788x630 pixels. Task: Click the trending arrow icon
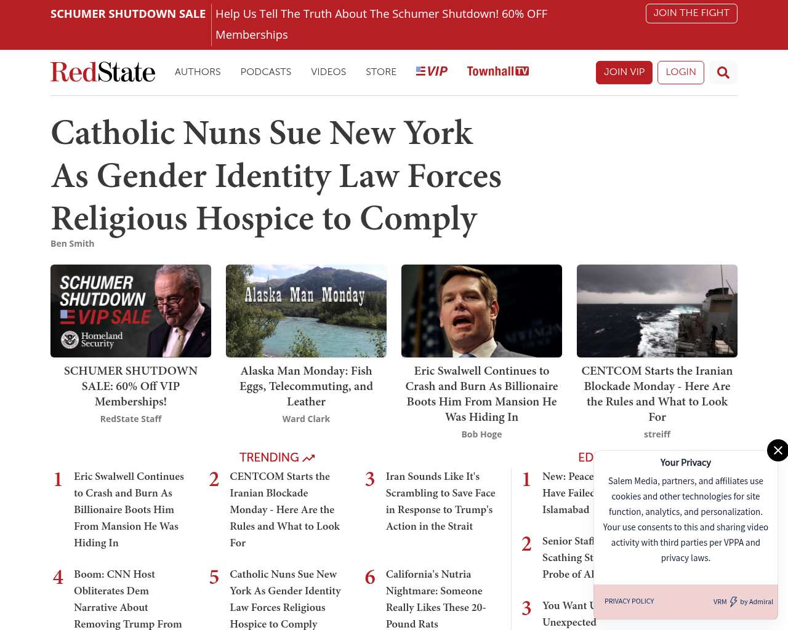(309, 458)
